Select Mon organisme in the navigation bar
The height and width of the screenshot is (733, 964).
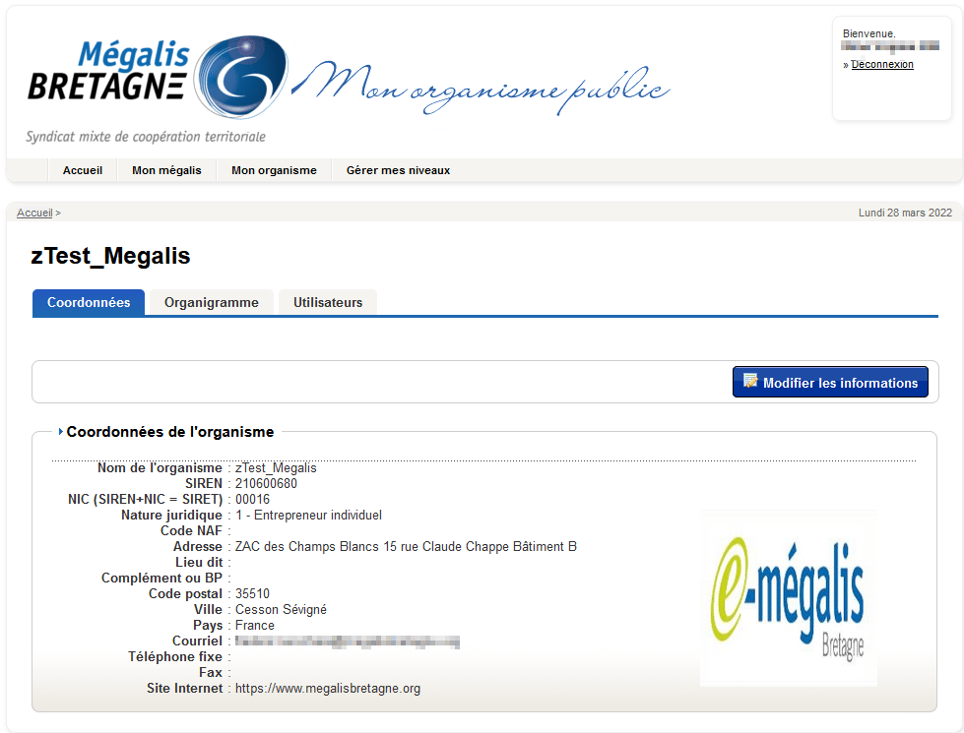coord(274,170)
